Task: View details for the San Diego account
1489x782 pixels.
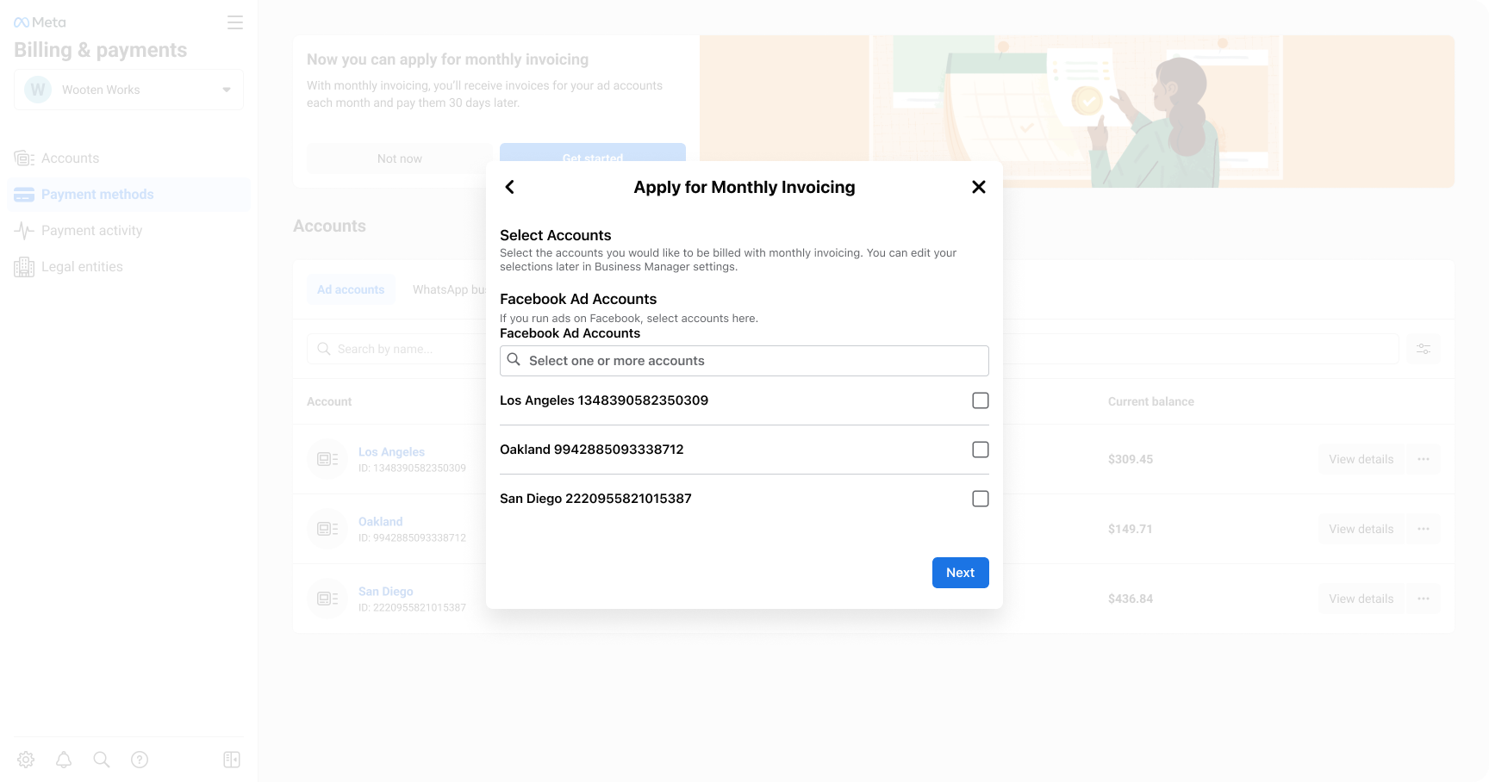Action: (x=1361, y=599)
